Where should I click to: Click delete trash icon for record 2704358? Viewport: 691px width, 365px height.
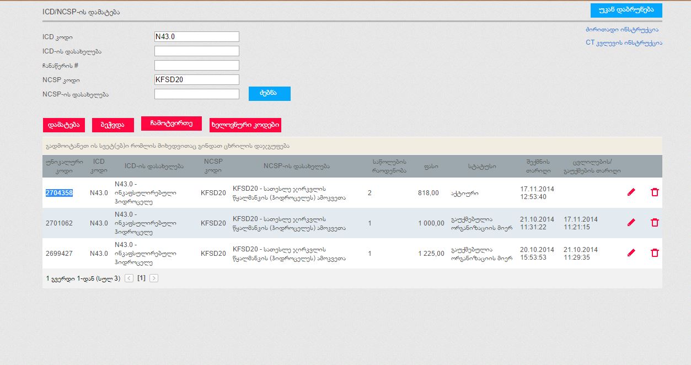coord(655,192)
